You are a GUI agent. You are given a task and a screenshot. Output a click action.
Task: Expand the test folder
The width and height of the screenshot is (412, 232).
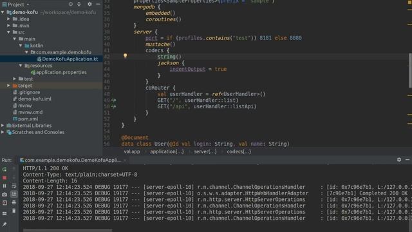coord(15,79)
